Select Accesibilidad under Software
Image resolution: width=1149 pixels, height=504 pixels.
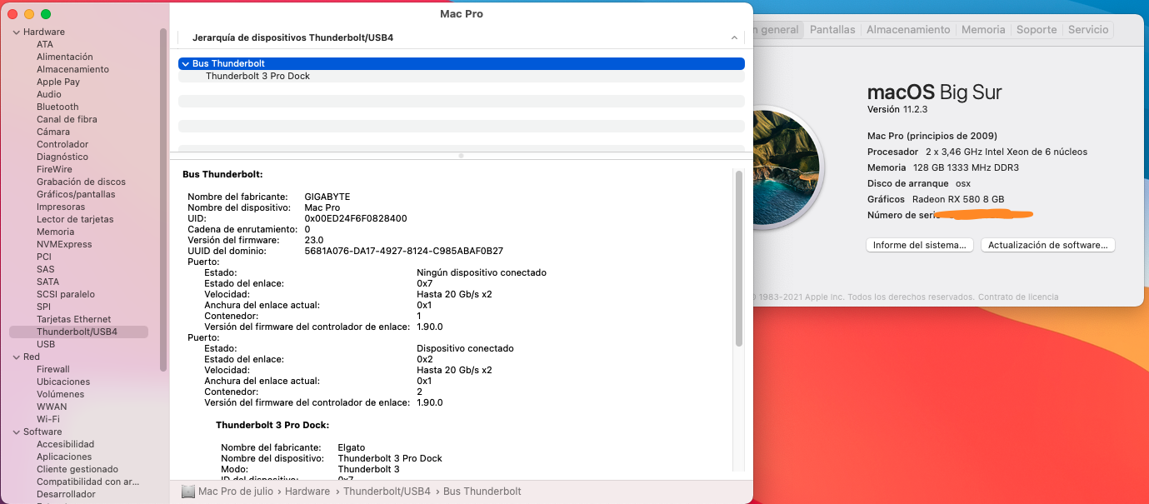click(65, 444)
